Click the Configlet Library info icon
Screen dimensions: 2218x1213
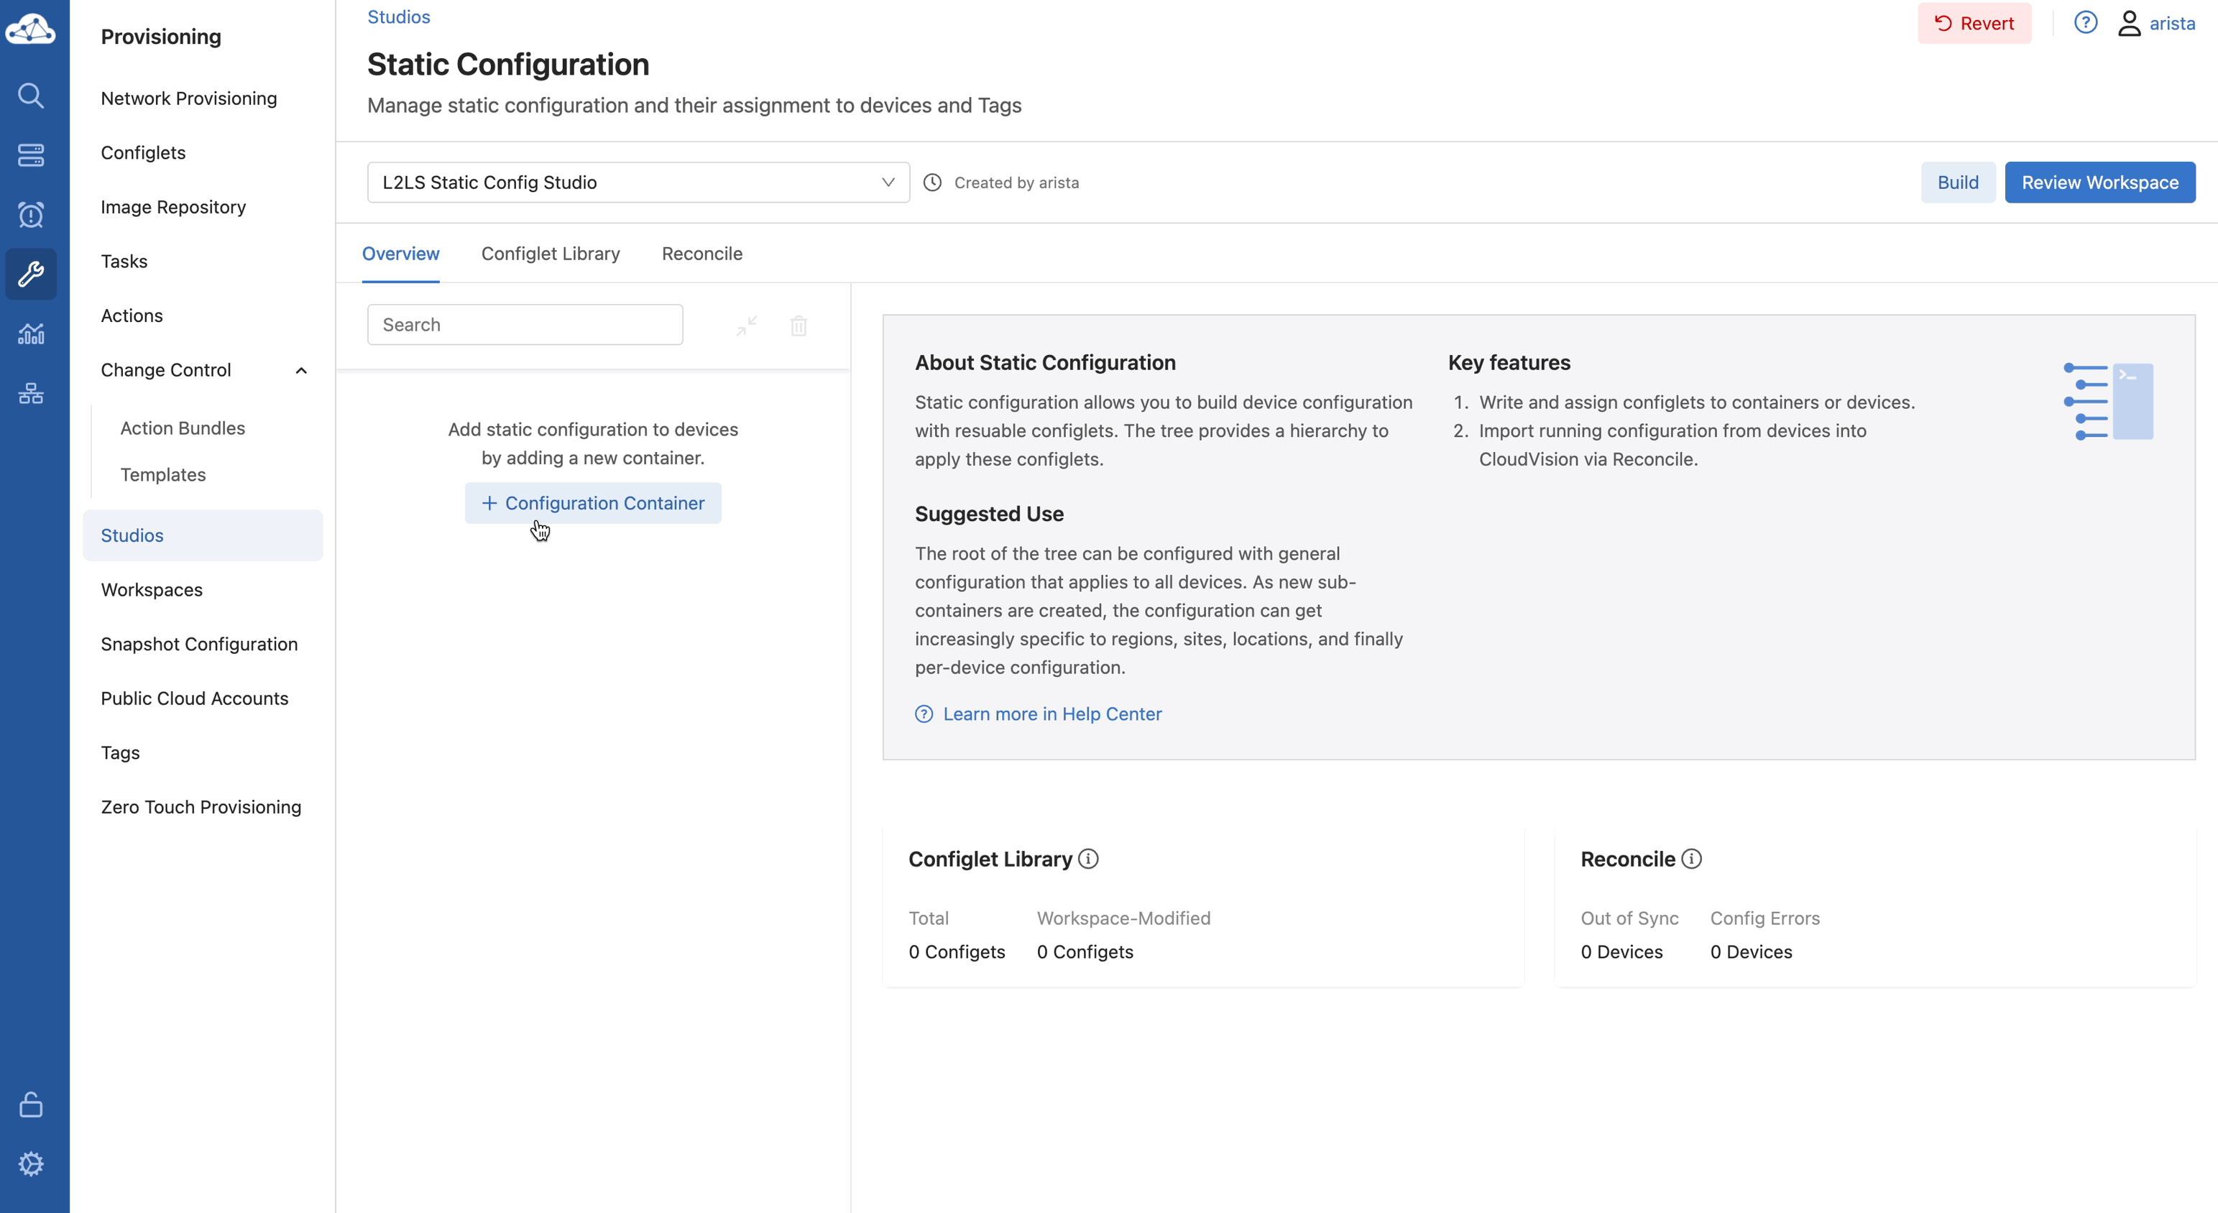(x=1088, y=859)
